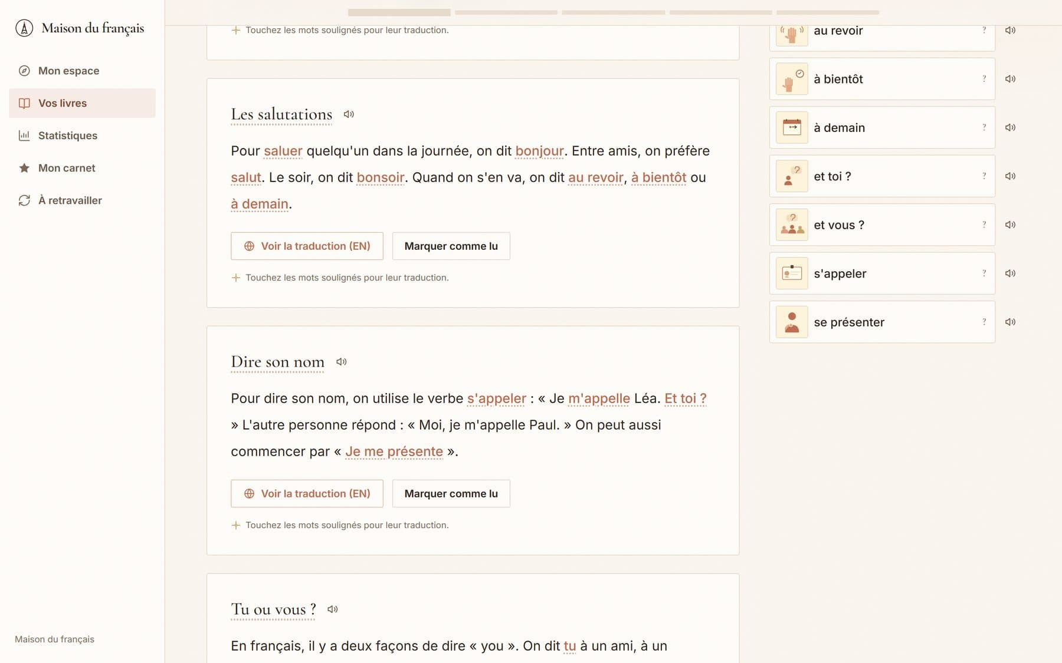
Task: Open À retravailler review list
Action: [x=82, y=200]
